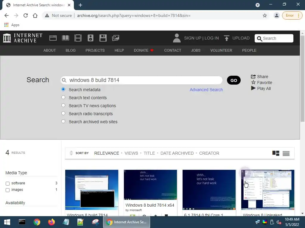Image resolution: width=305 pixels, height=228 pixels.
Task: Click the UPLOAD link text
Action: pos(241,38)
